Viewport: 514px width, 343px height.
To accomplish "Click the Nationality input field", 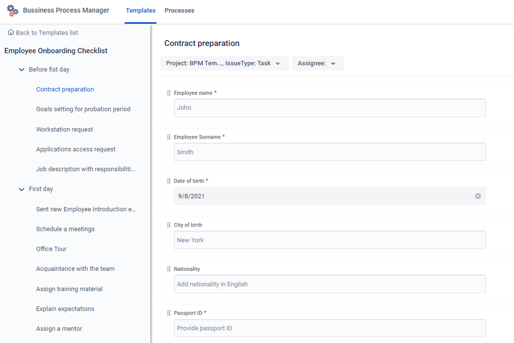I will pos(330,284).
